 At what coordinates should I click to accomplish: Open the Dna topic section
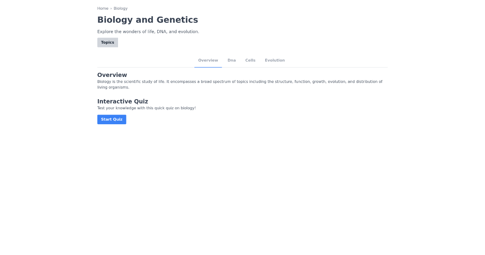232,60
